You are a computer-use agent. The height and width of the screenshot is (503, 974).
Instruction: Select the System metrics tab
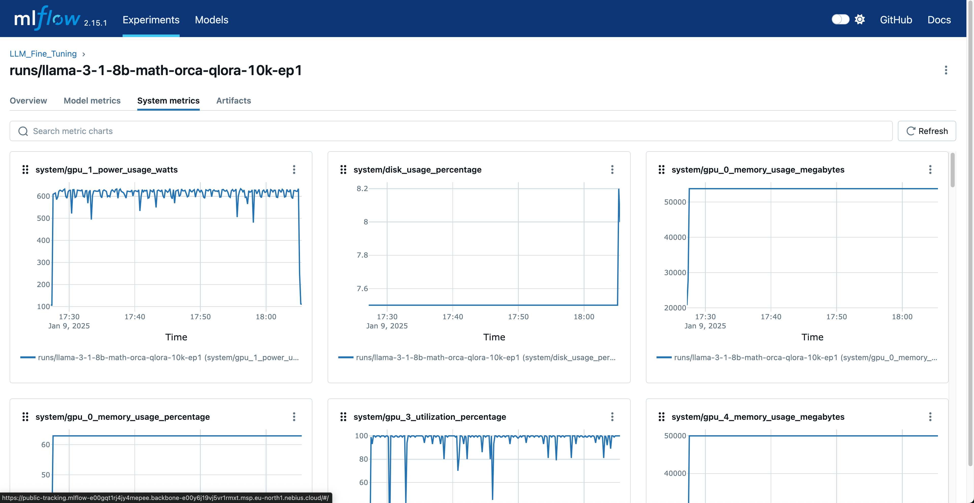pyautogui.click(x=168, y=100)
